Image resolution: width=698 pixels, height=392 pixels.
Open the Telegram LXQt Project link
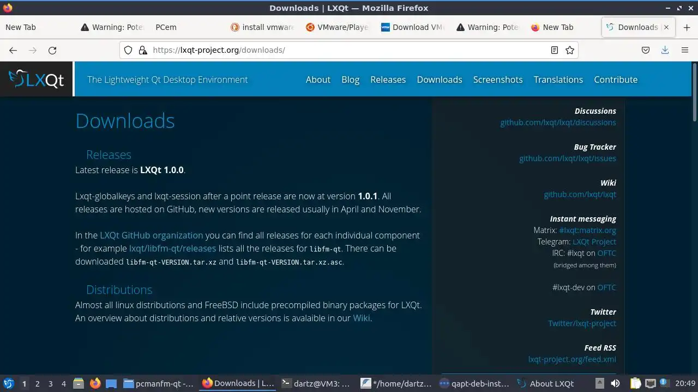(x=594, y=242)
